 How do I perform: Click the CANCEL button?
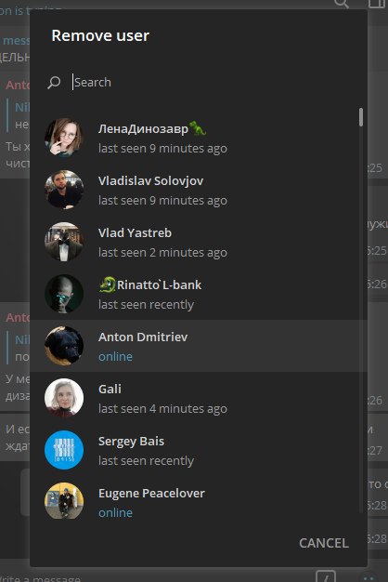(x=324, y=543)
